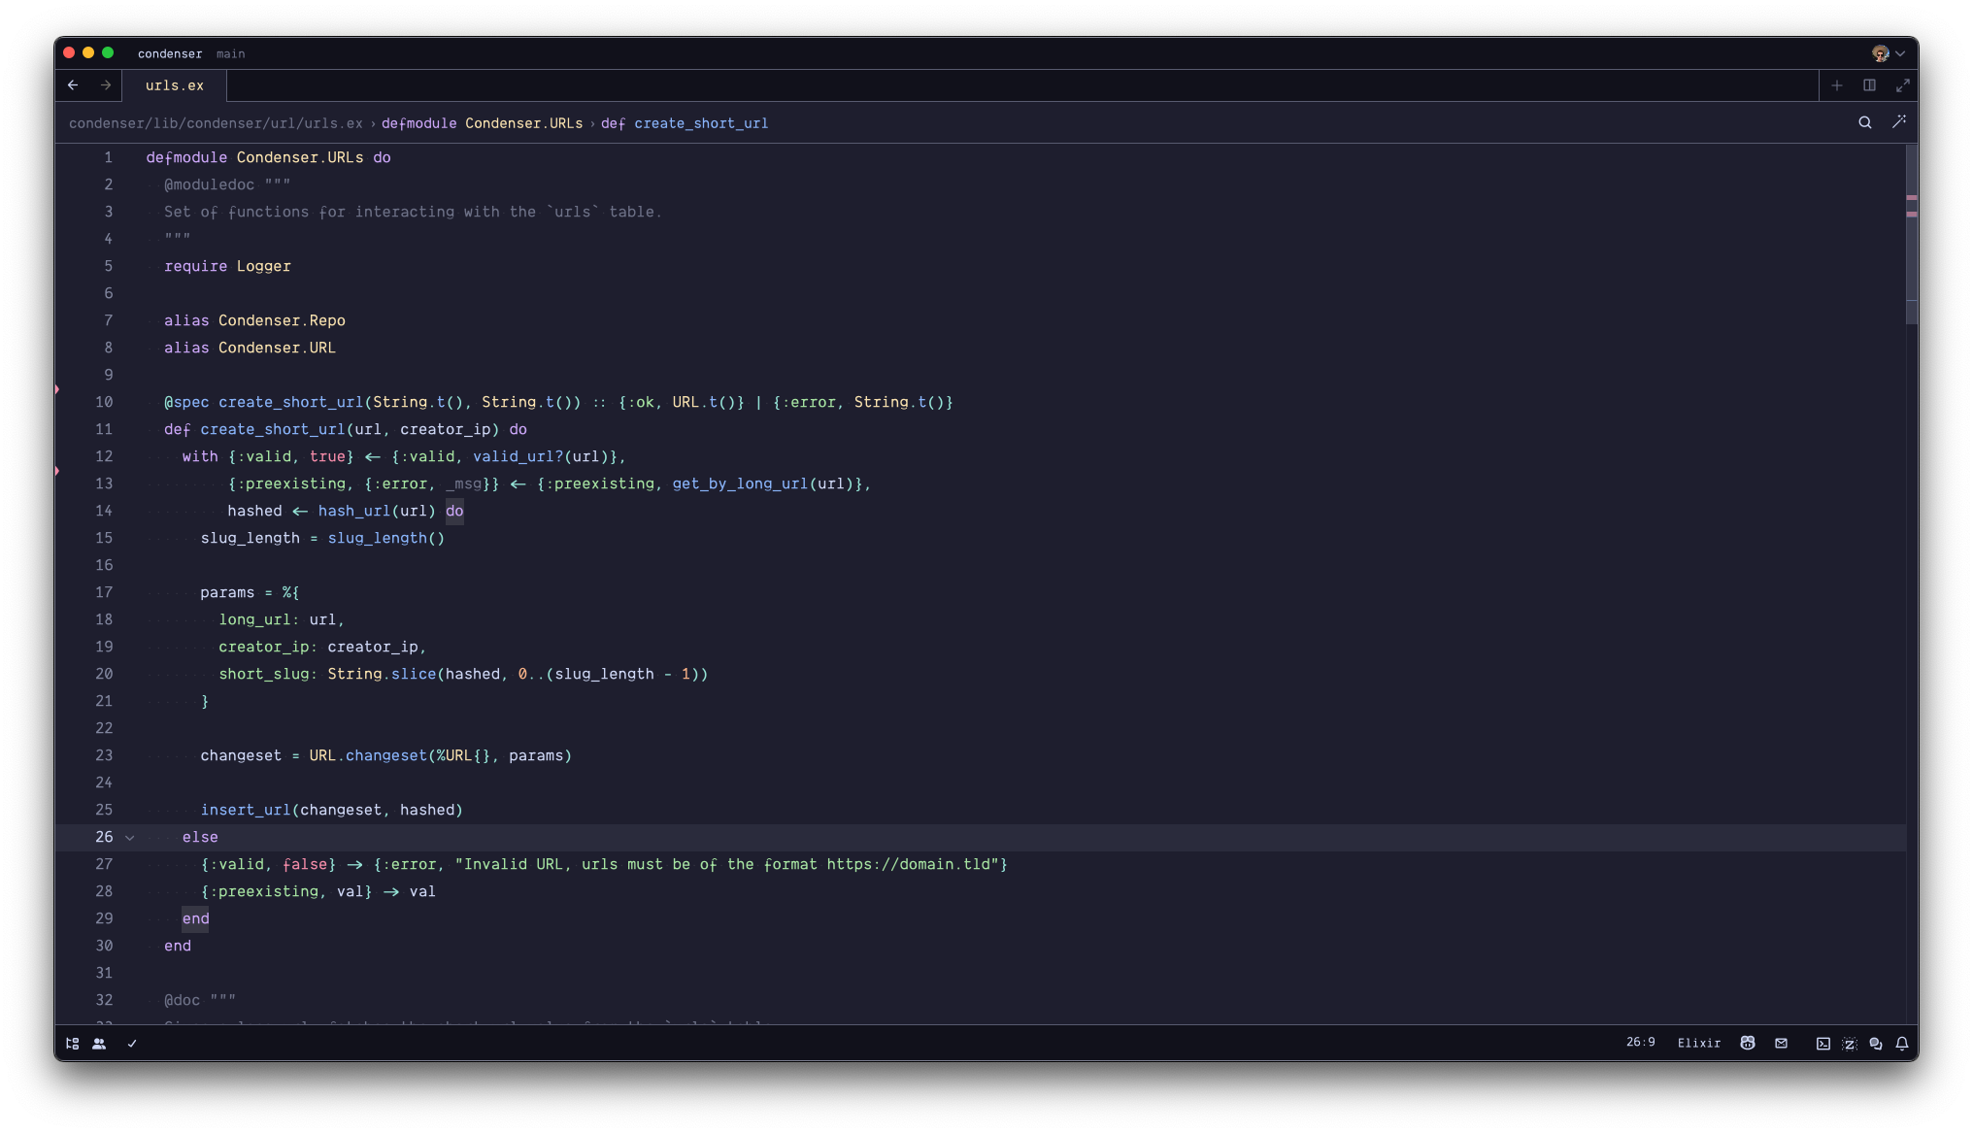
Task: Toggle the terminal panel icon
Action: [x=1823, y=1044]
